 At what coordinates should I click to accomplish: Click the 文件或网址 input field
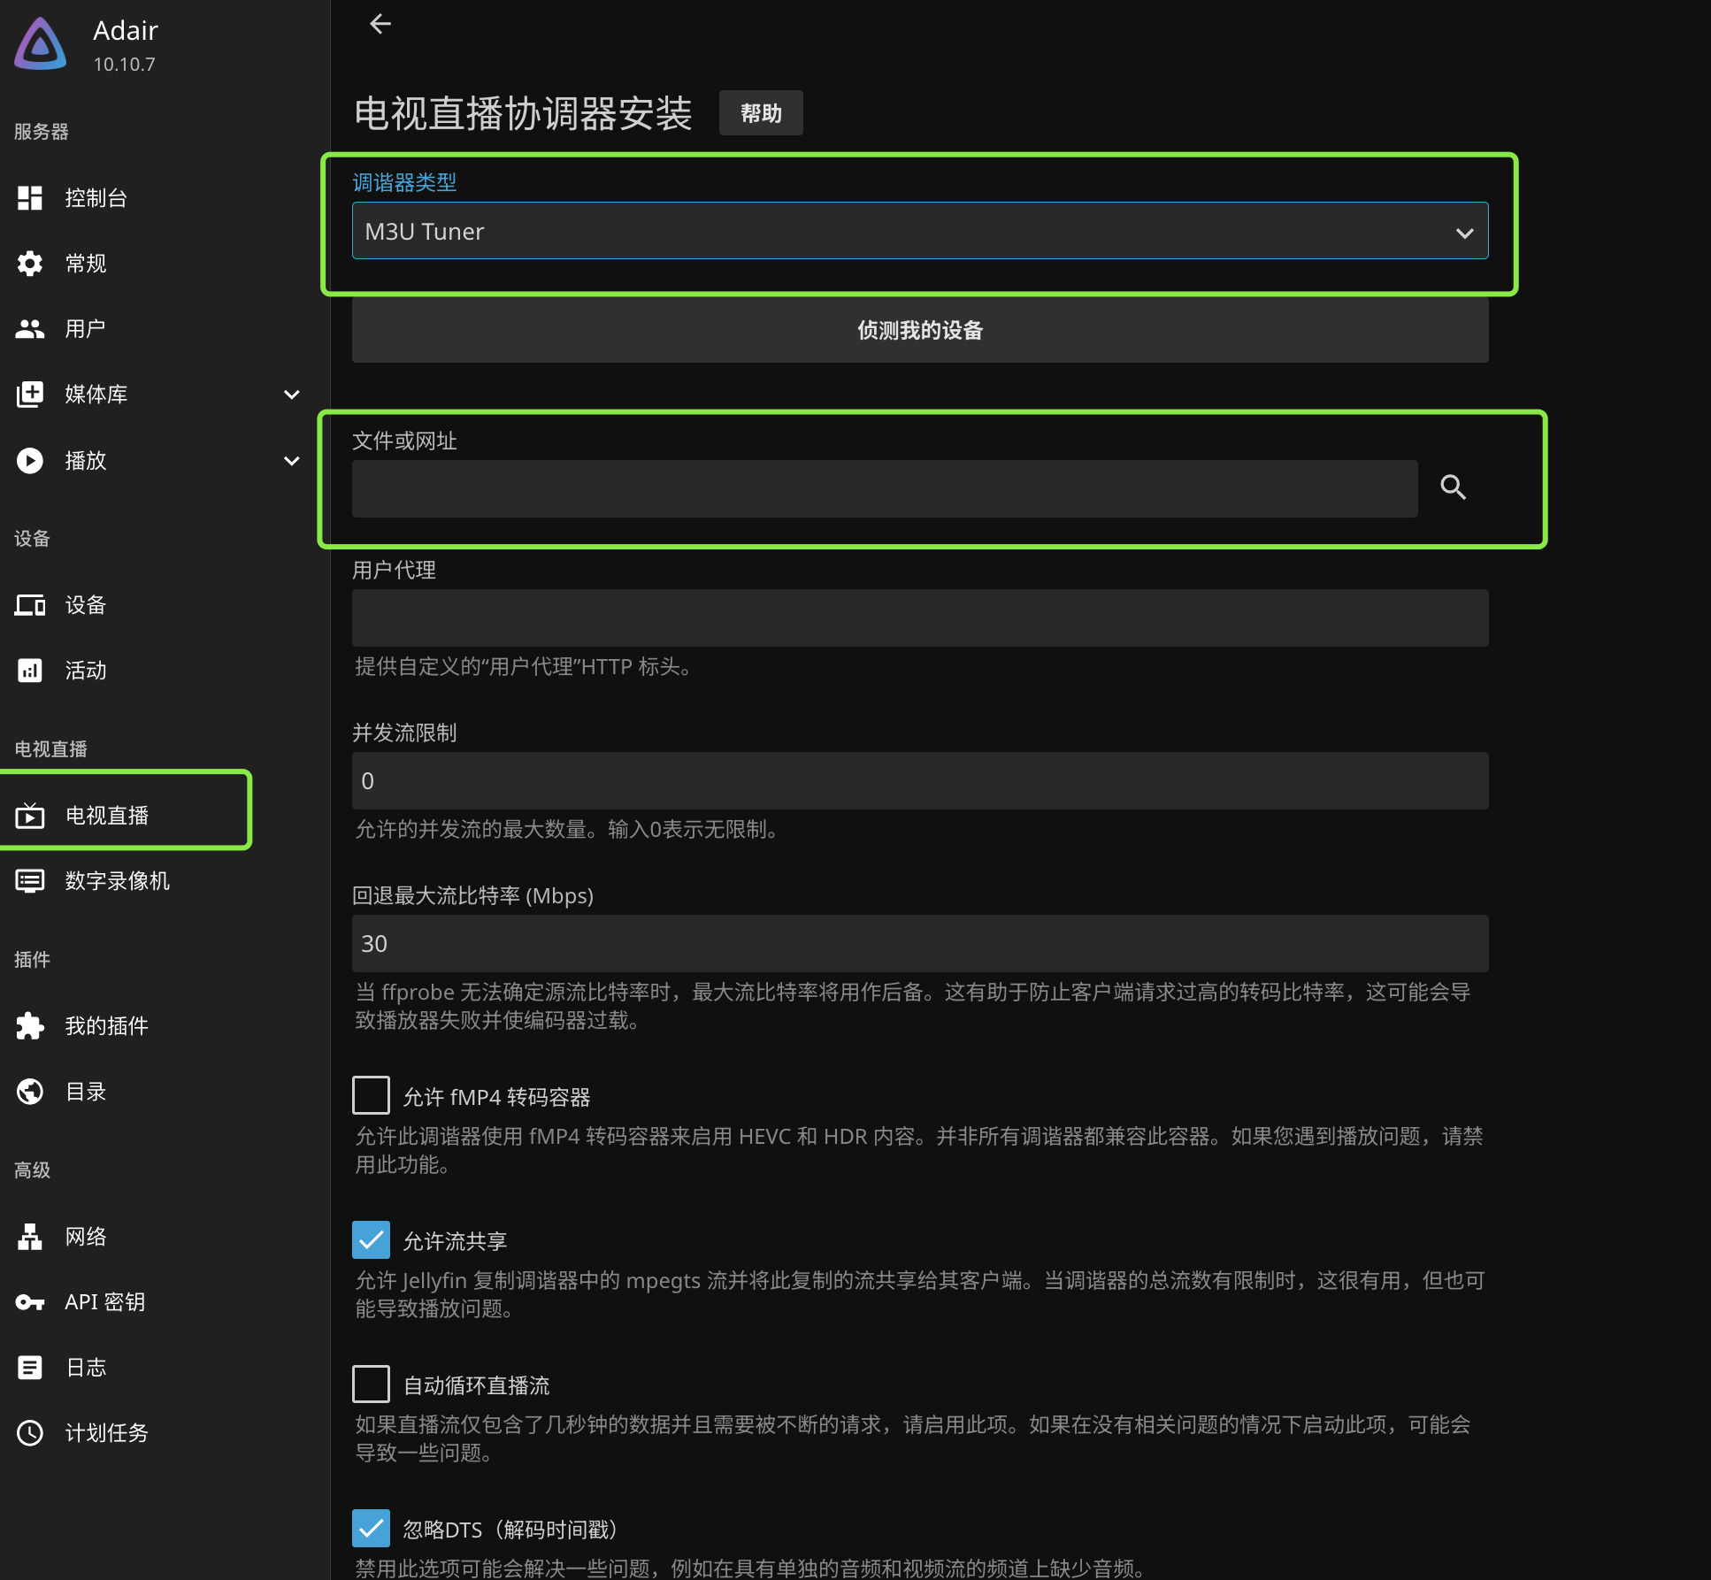coord(885,488)
